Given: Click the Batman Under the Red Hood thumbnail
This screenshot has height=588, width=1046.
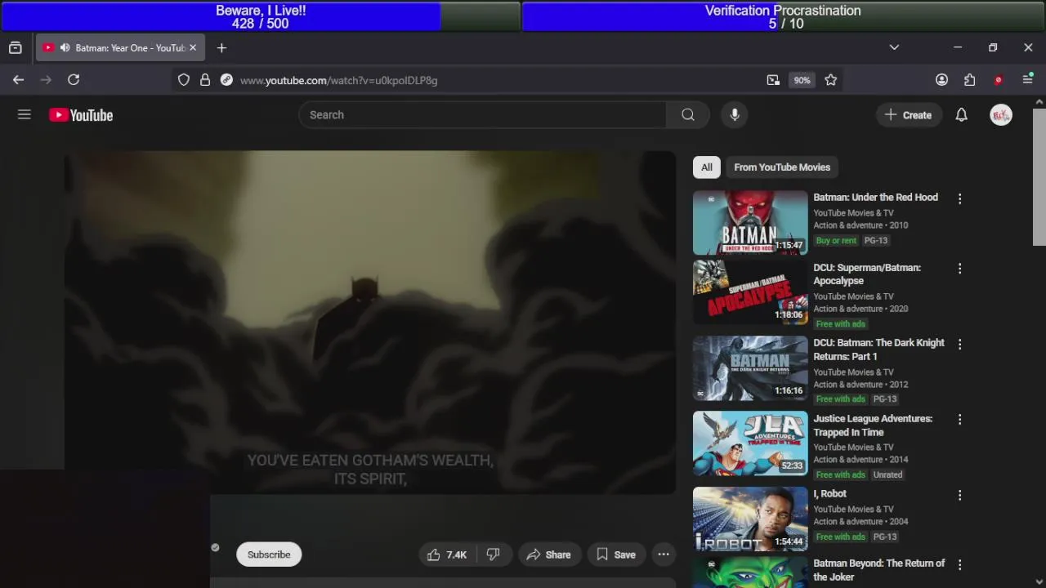Looking at the screenshot, I should coord(750,223).
